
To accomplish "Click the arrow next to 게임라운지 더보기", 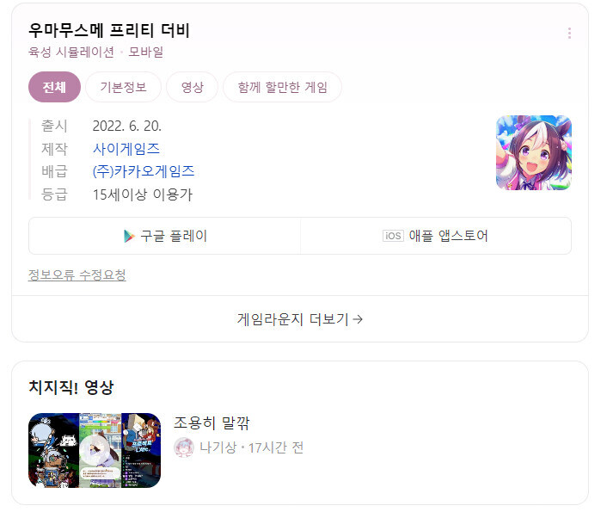I will click(x=358, y=319).
